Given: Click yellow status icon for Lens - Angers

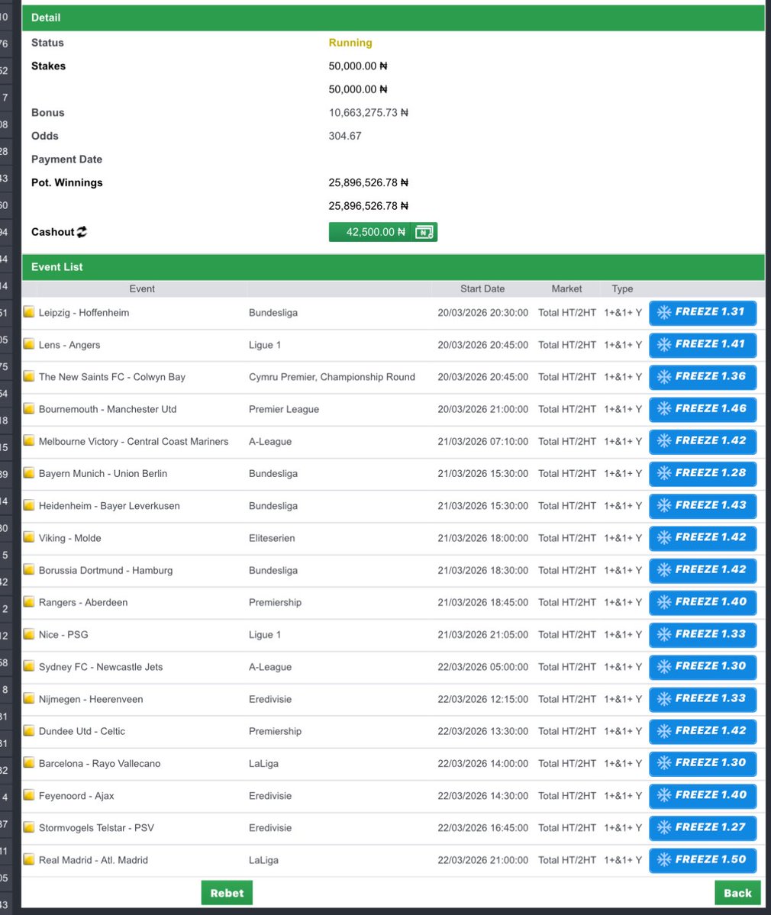Looking at the screenshot, I should pyautogui.click(x=28, y=343).
